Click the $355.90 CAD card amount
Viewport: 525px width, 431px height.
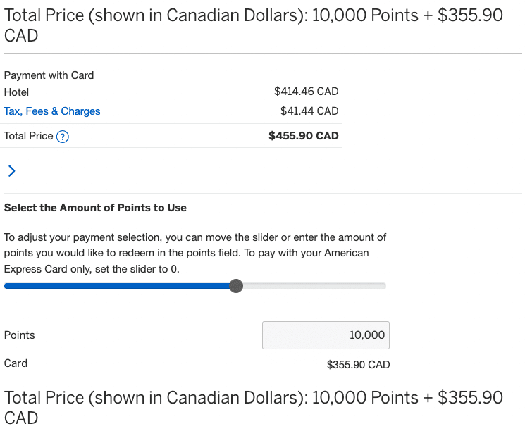click(x=358, y=365)
